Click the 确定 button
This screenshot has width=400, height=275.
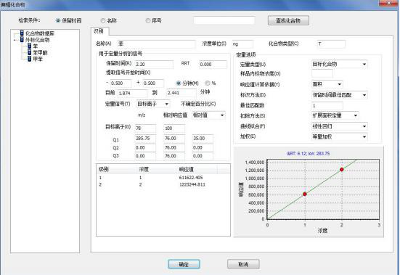184,264
